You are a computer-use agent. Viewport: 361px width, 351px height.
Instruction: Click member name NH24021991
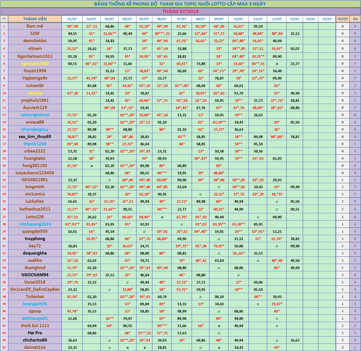[35, 180]
